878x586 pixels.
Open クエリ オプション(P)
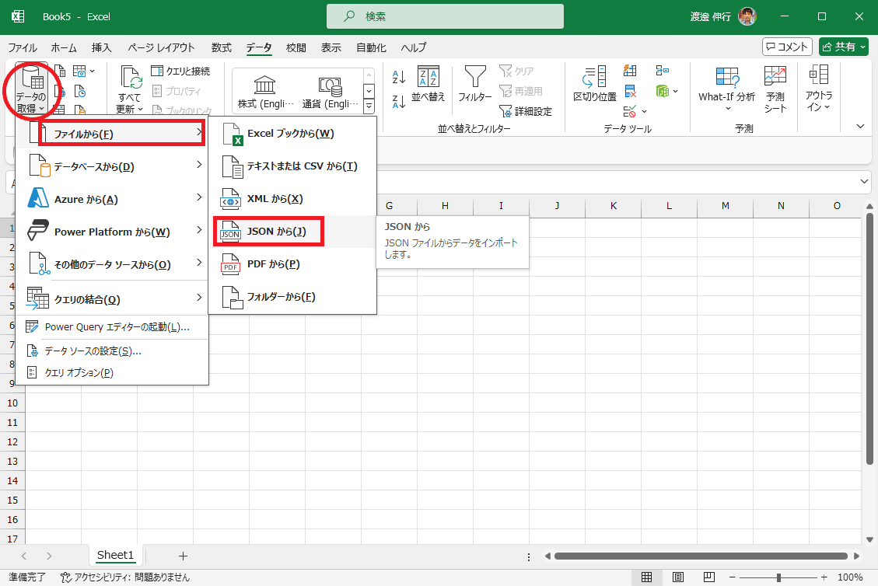point(112,373)
